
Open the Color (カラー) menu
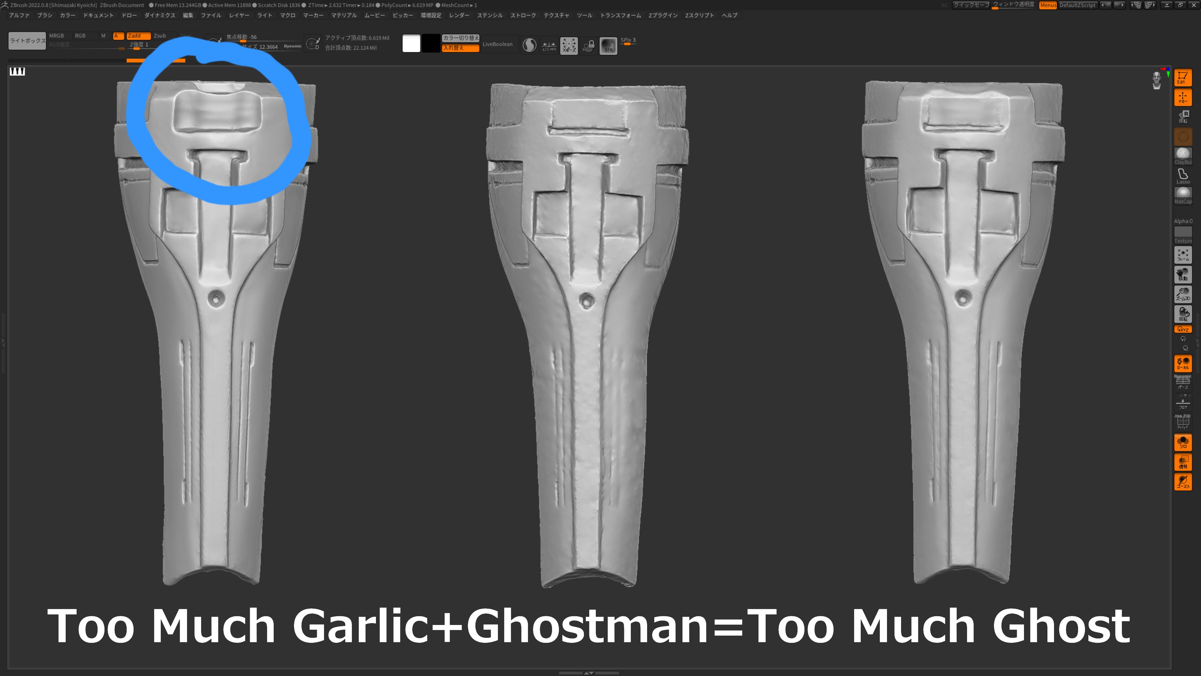(68, 15)
